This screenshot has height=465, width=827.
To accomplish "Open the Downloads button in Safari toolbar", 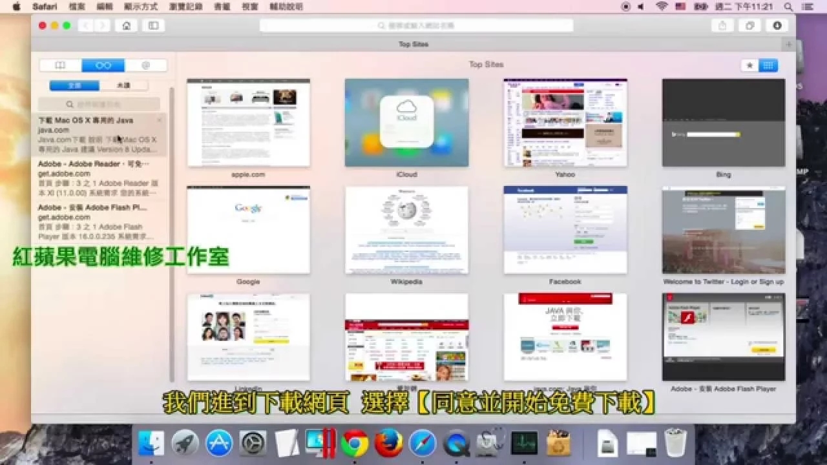I will (x=777, y=25).
